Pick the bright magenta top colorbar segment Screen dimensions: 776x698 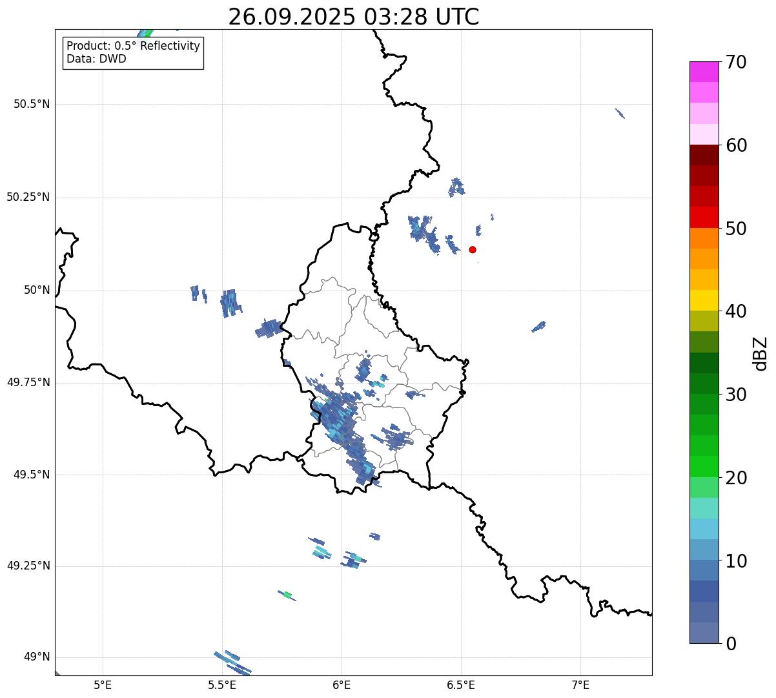(704, 72)
